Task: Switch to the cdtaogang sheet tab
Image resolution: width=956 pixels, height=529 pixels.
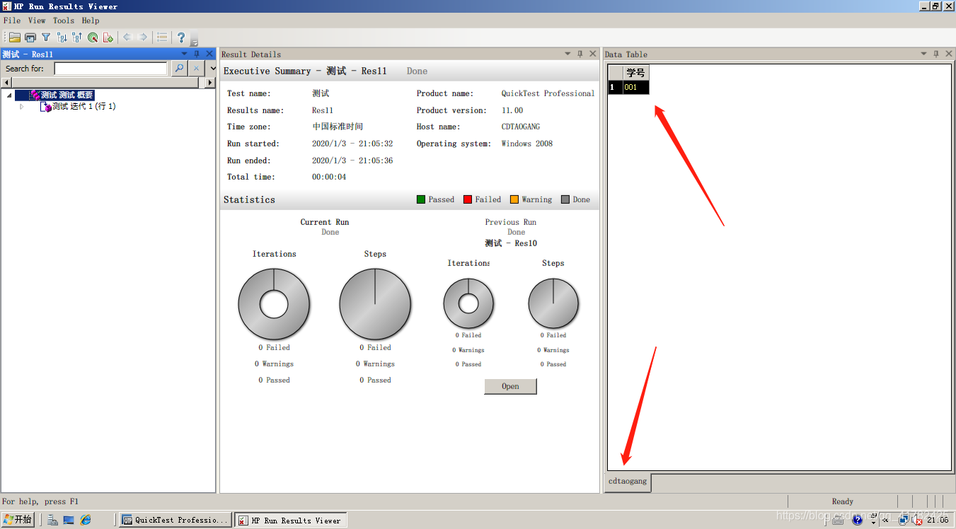Action: pos(628,482)
